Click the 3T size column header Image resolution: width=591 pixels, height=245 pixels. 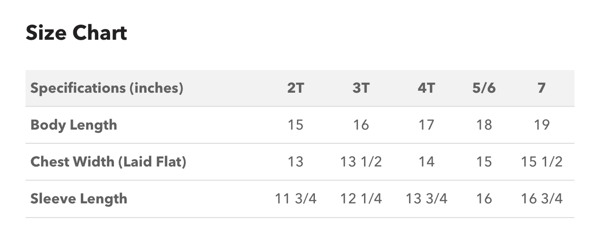click(x=361, y=88)
